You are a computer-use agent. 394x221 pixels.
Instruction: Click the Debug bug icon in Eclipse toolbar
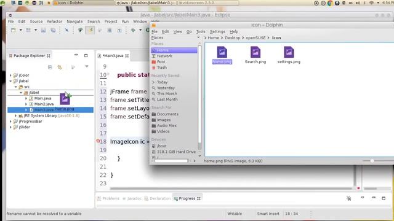(x=133, y=30)
